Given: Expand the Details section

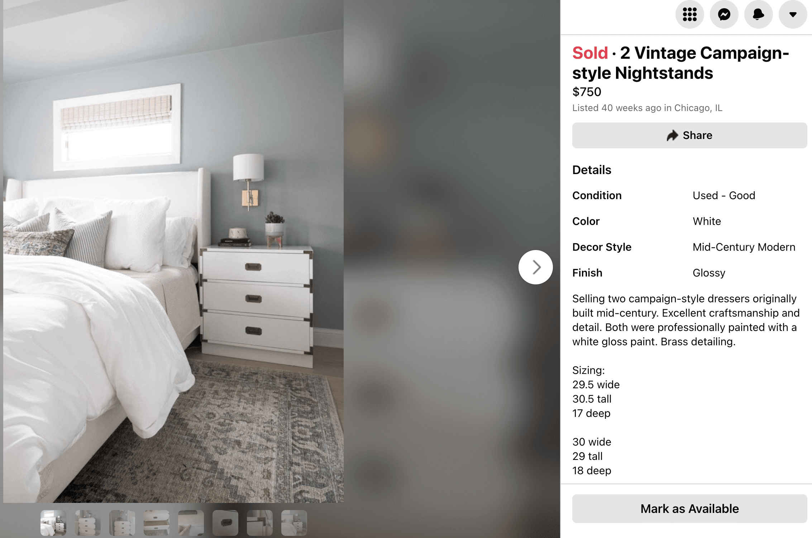Looking at the screenshot, I should point(591,170).
